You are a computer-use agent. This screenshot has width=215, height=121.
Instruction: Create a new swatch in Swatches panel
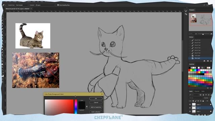tap(208, 88)
